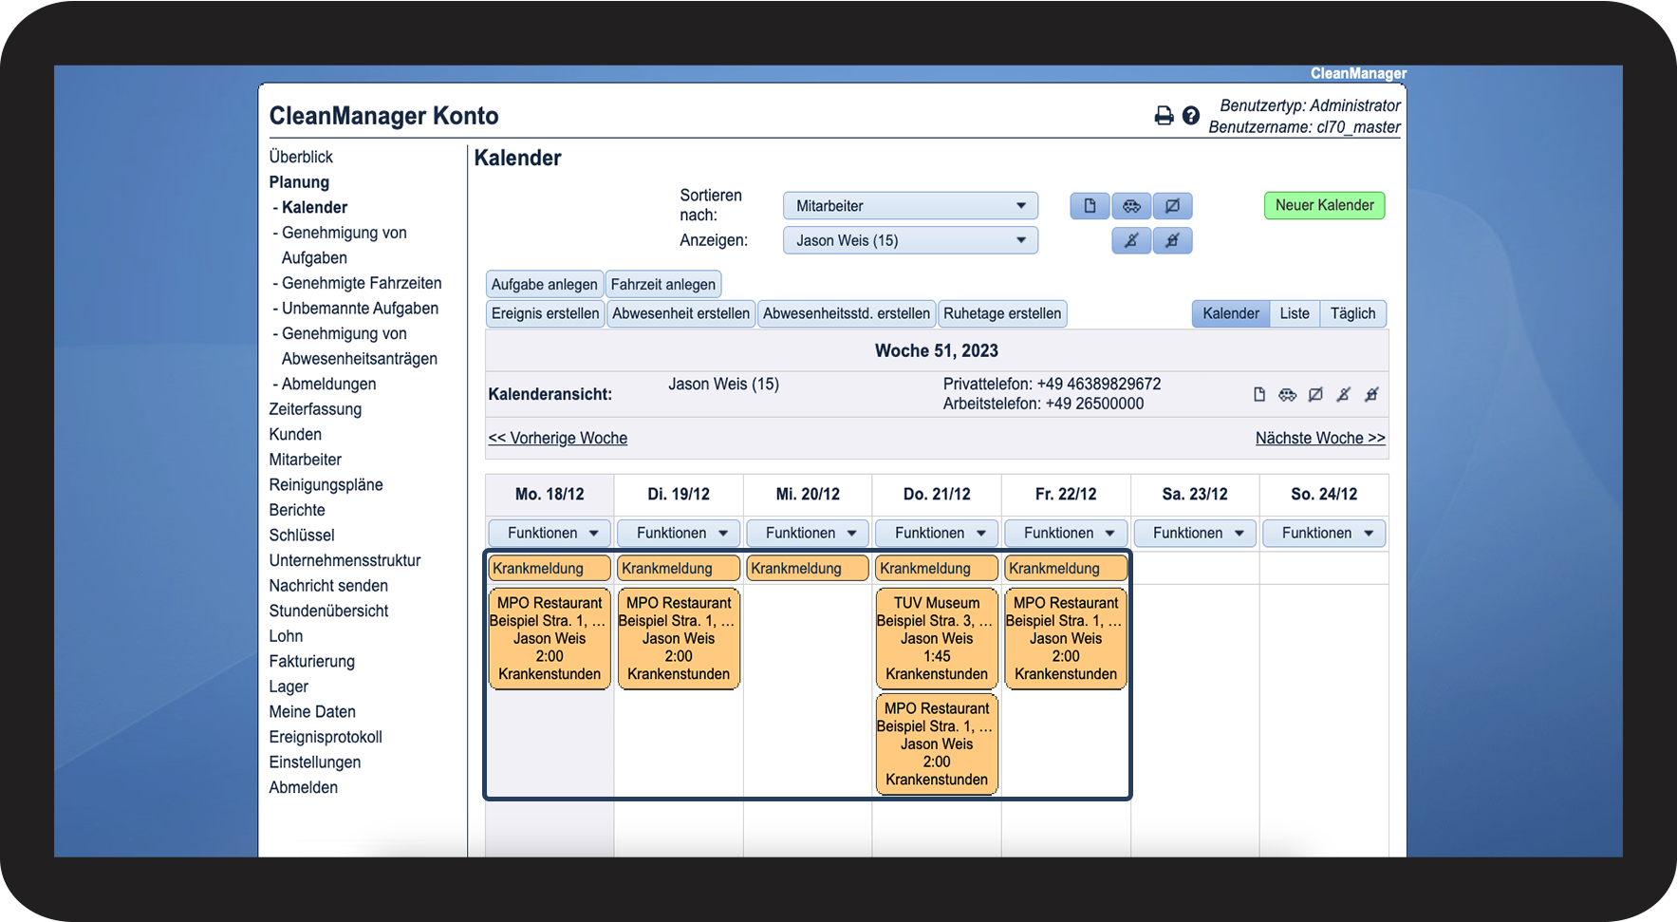This screenshot has width=1677, height=922.
Task: Open the 'Anzeigen' Jason Weis dropdown
Action: click(x=910, y=240)
